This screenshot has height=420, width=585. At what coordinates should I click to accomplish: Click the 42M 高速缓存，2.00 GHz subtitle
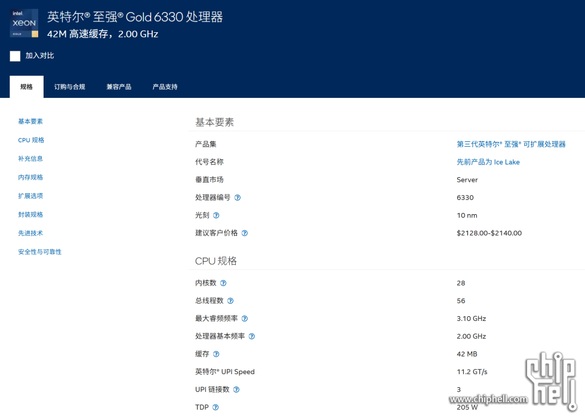point(103,34)
